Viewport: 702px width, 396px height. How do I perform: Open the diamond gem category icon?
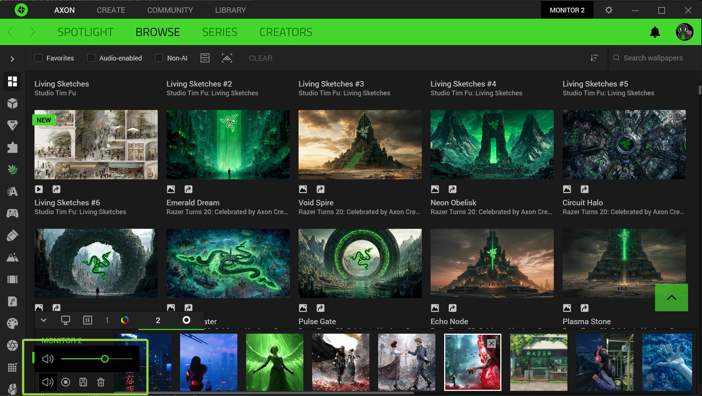point(12,125)
